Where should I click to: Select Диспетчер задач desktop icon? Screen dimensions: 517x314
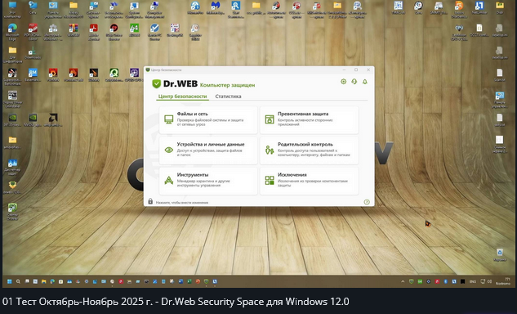click(x=12, y=167)
